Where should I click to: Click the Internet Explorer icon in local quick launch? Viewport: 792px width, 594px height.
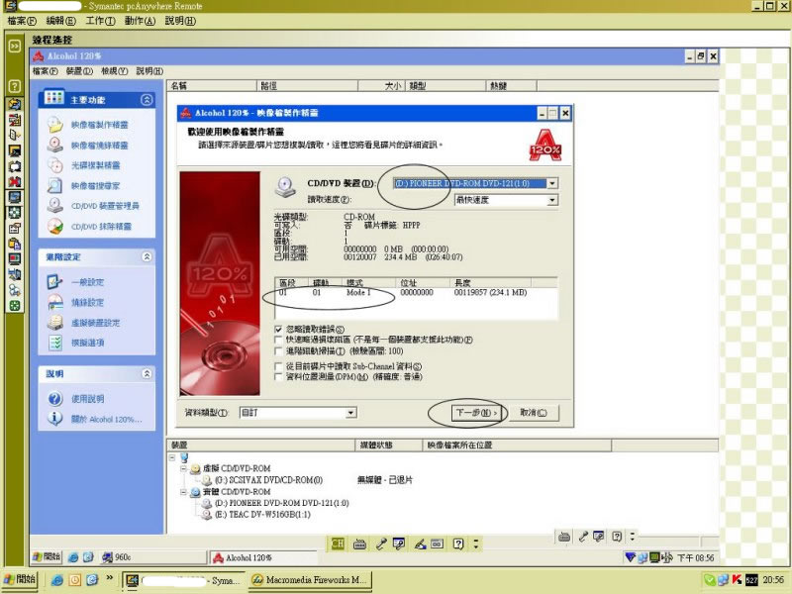point(57,580)
